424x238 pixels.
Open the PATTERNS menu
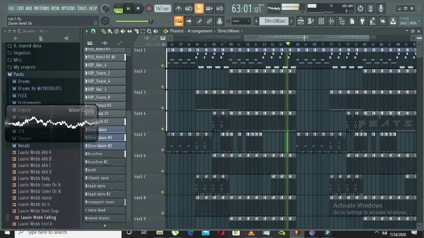click(x=42, y=8)
